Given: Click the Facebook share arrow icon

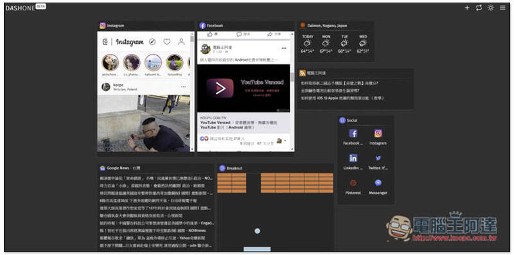Looking at the screenshot, I should click(270, 34).
